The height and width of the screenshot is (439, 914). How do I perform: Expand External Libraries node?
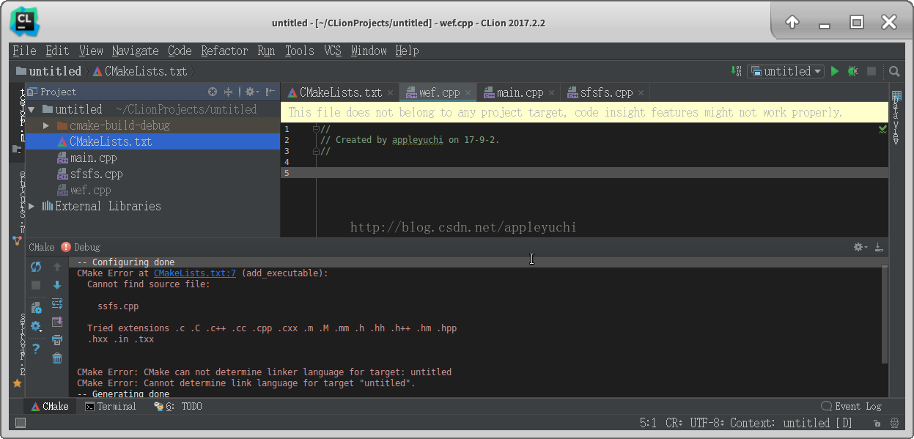[x=32, y=206]
